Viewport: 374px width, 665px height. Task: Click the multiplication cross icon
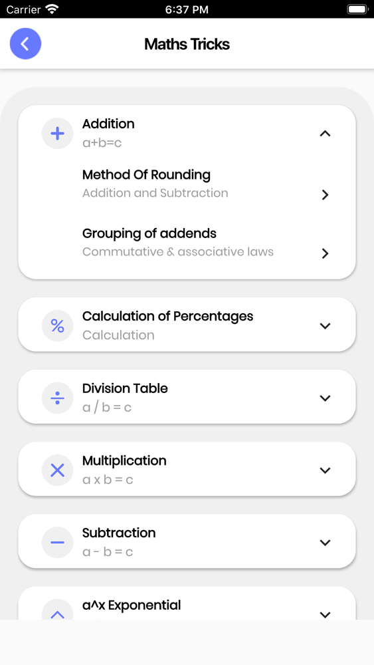[x=57, y=470]
